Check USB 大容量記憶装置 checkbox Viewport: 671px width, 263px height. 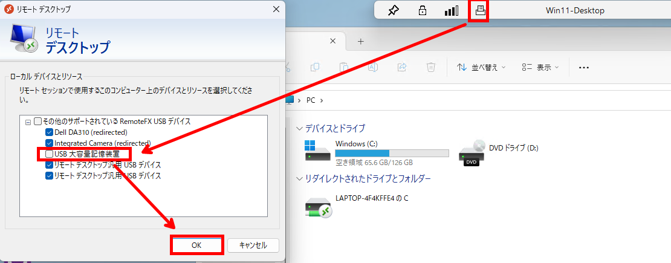click(49, 154)
